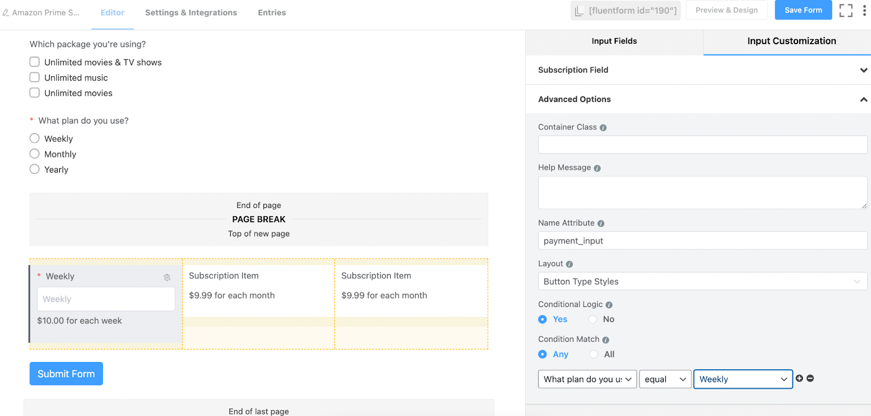Open the three-dot more options menu
Image resolution: width=871 pixels, height=416 pixels.
point(864,10)
